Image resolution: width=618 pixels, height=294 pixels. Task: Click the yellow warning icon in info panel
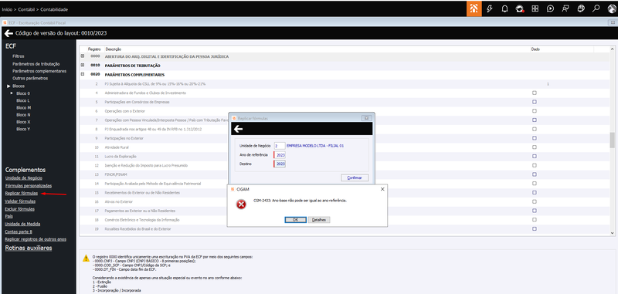point(86,259)
